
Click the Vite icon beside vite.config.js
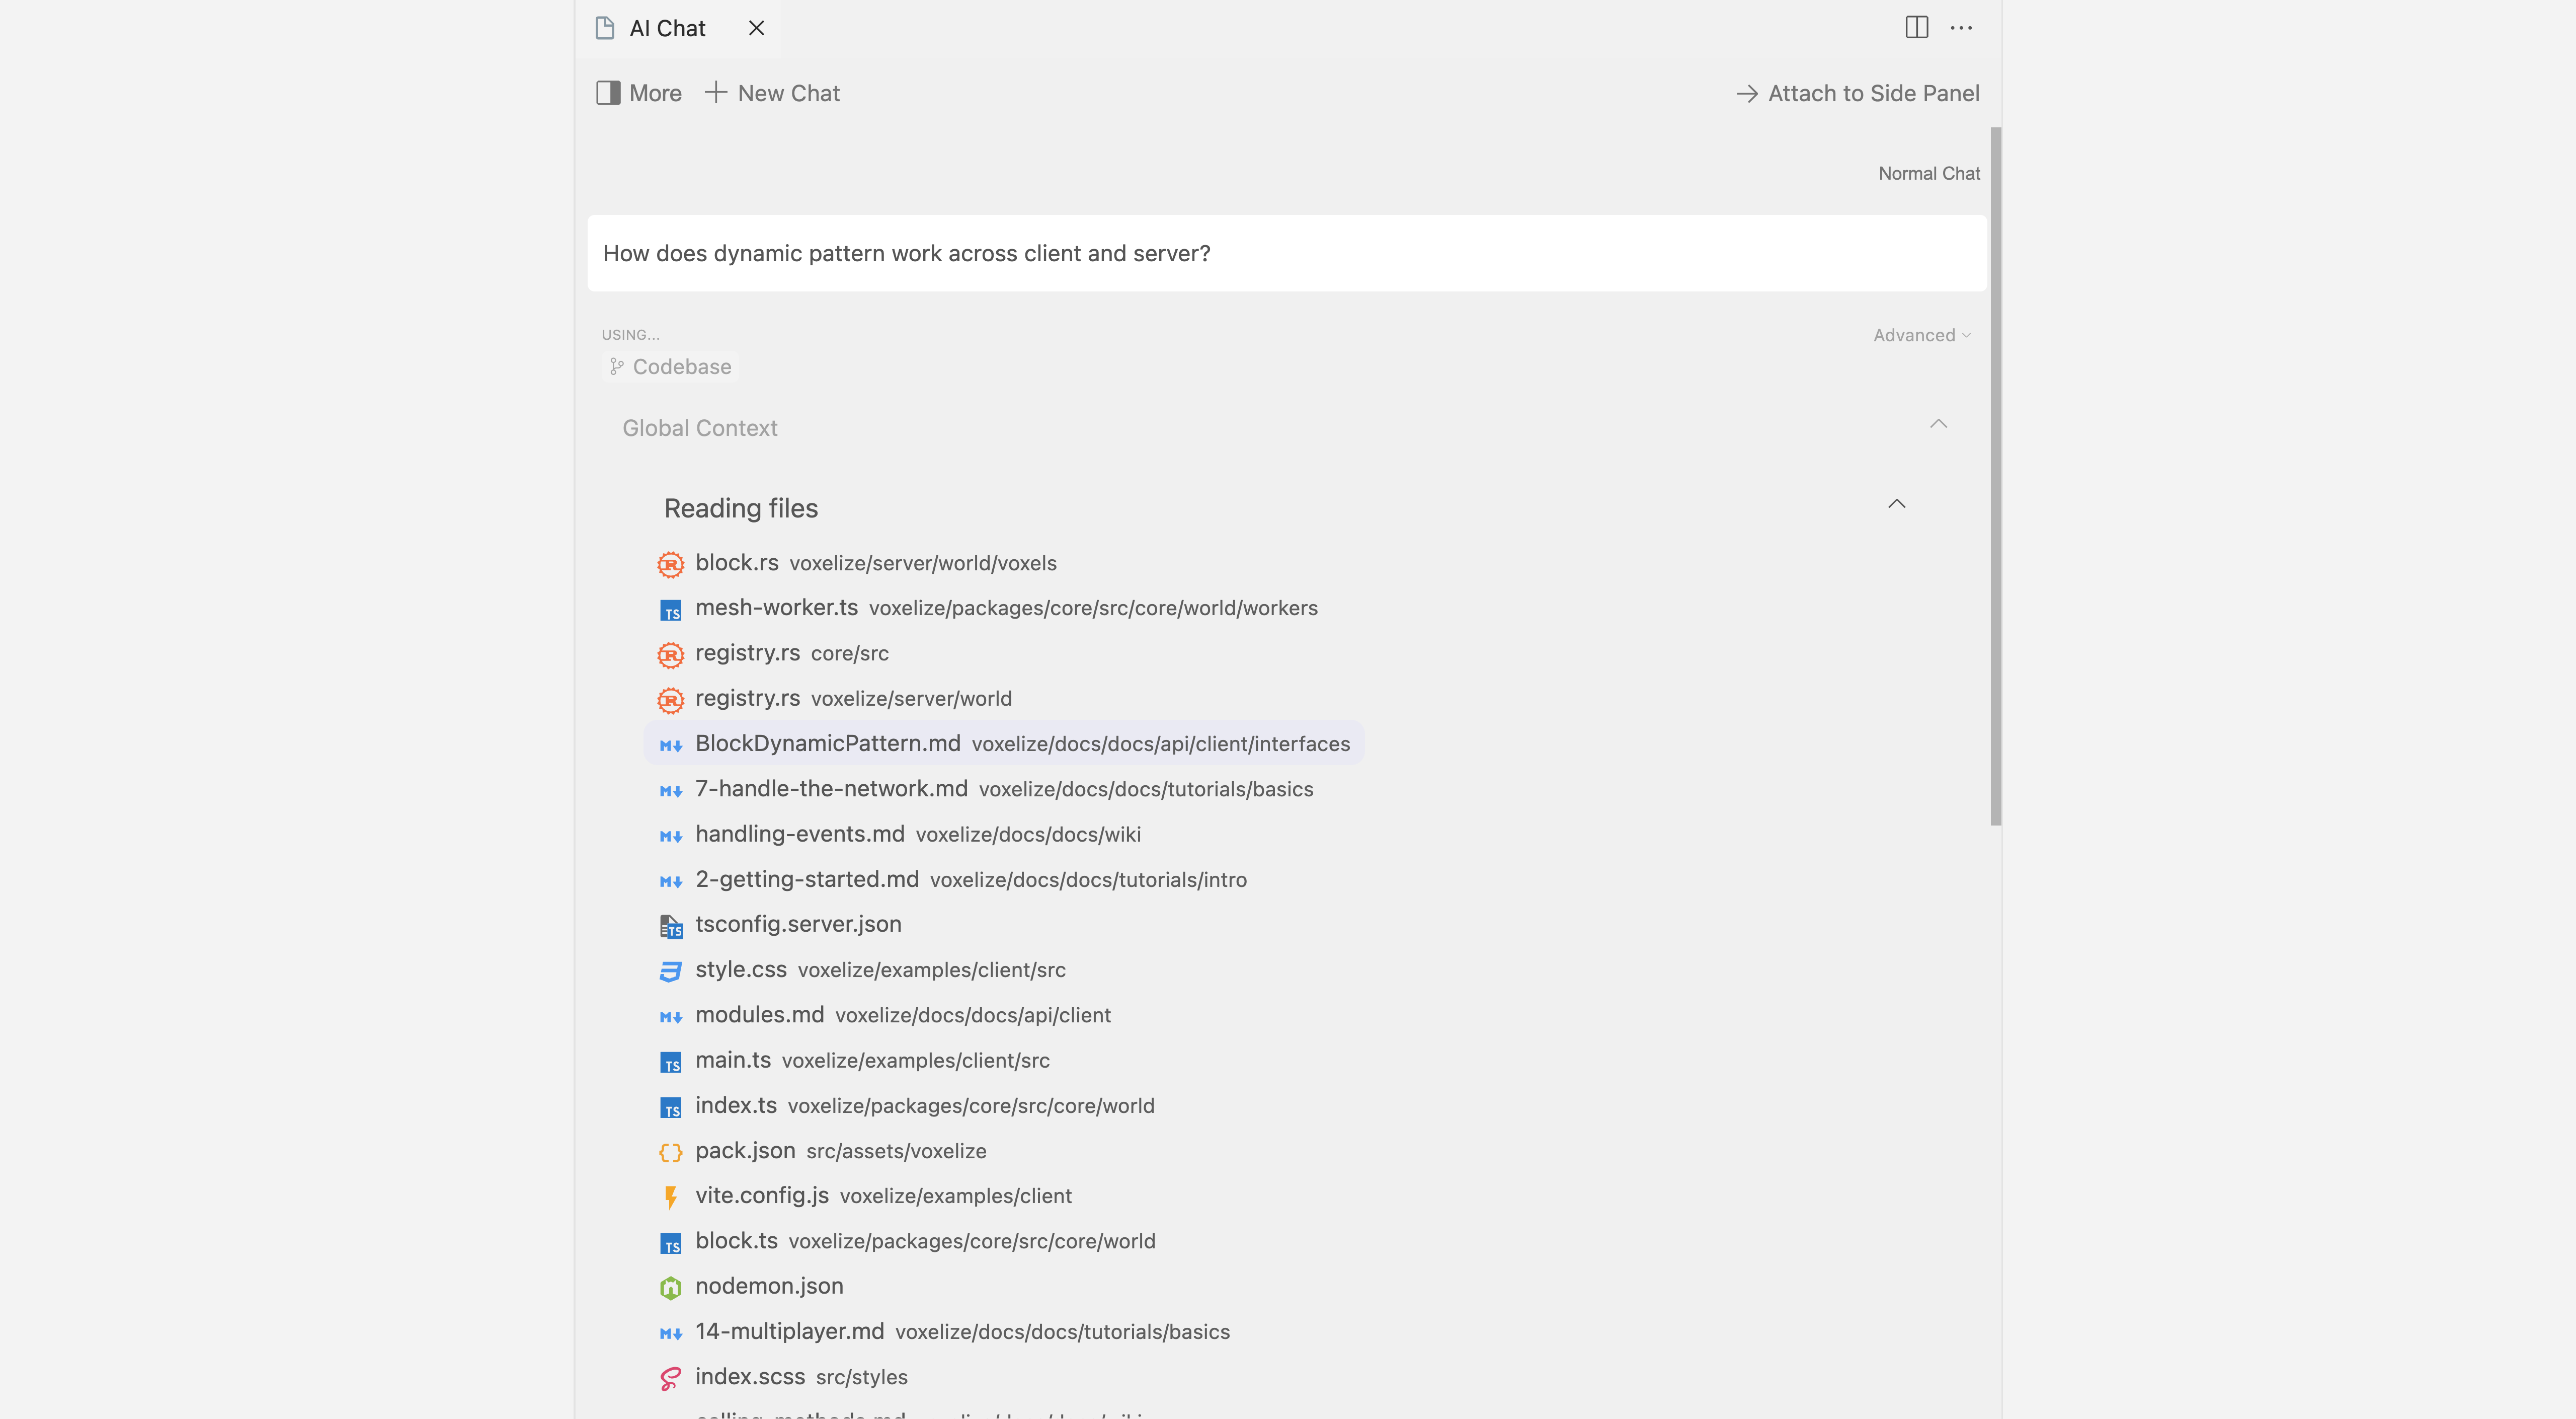pos(670,1197)
